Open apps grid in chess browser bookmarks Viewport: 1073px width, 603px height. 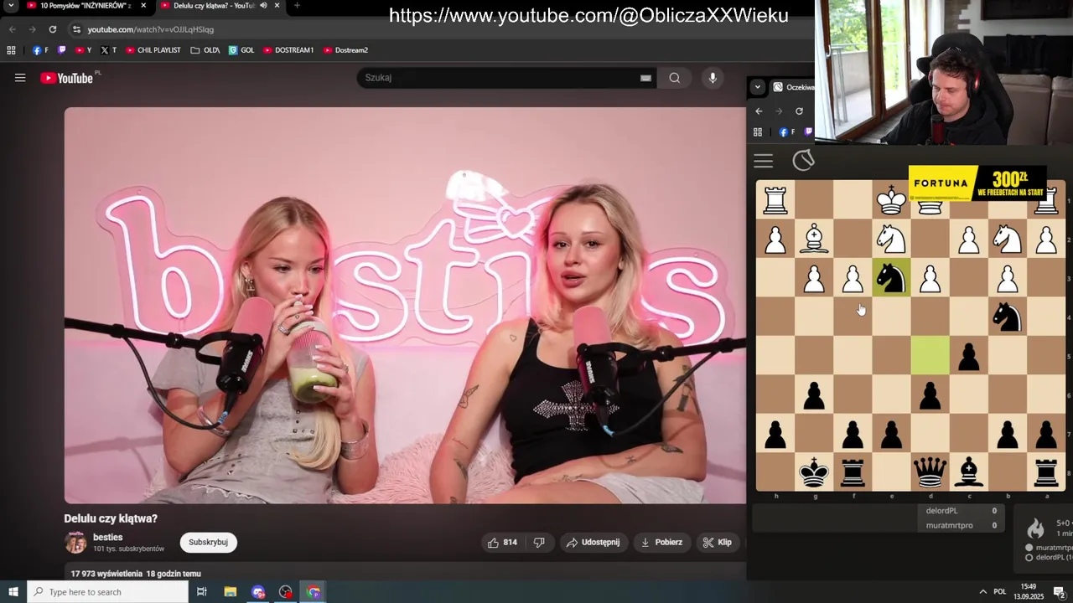point(758,132)
